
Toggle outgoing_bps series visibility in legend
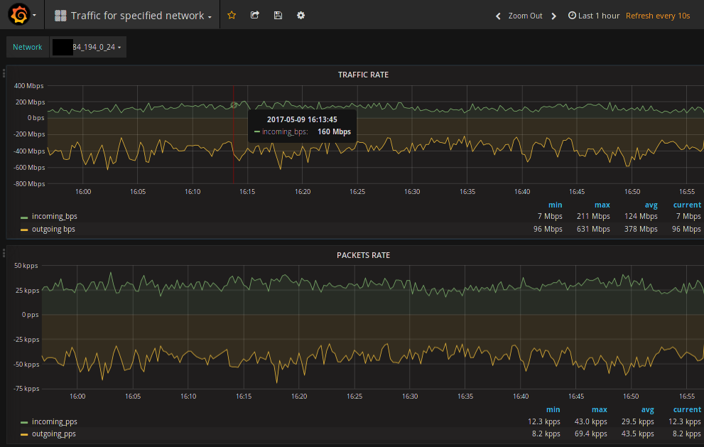point(53,230)
